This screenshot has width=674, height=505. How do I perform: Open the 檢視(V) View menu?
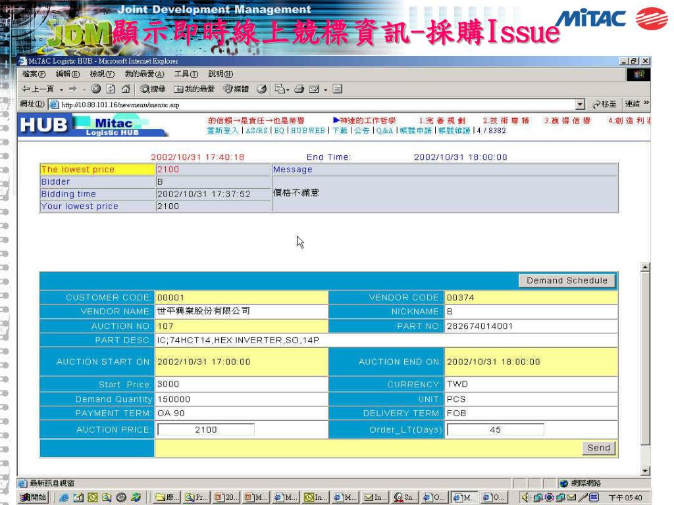[102, 74]
